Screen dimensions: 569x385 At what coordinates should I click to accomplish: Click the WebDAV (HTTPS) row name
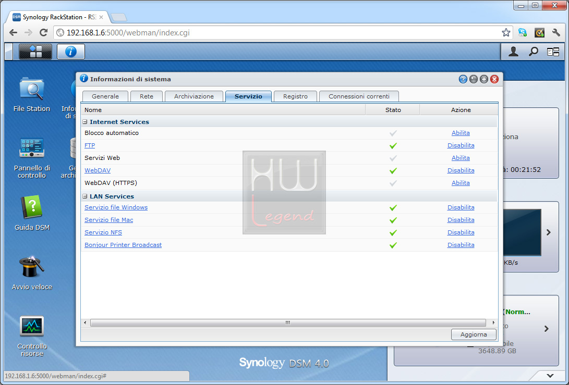click(x=111, y=183)
